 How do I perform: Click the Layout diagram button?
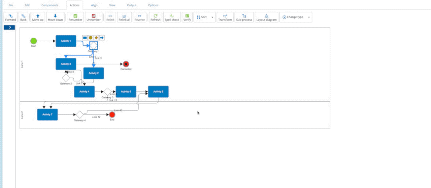(266, 17)
